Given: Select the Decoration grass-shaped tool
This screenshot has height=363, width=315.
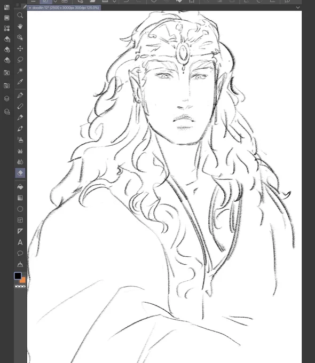Looking at the screenshot, I should click(x=20, y=151).
